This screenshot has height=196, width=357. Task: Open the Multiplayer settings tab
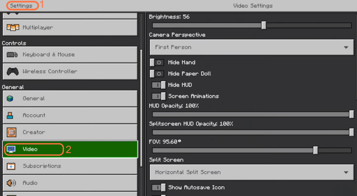tap(70, 28)
